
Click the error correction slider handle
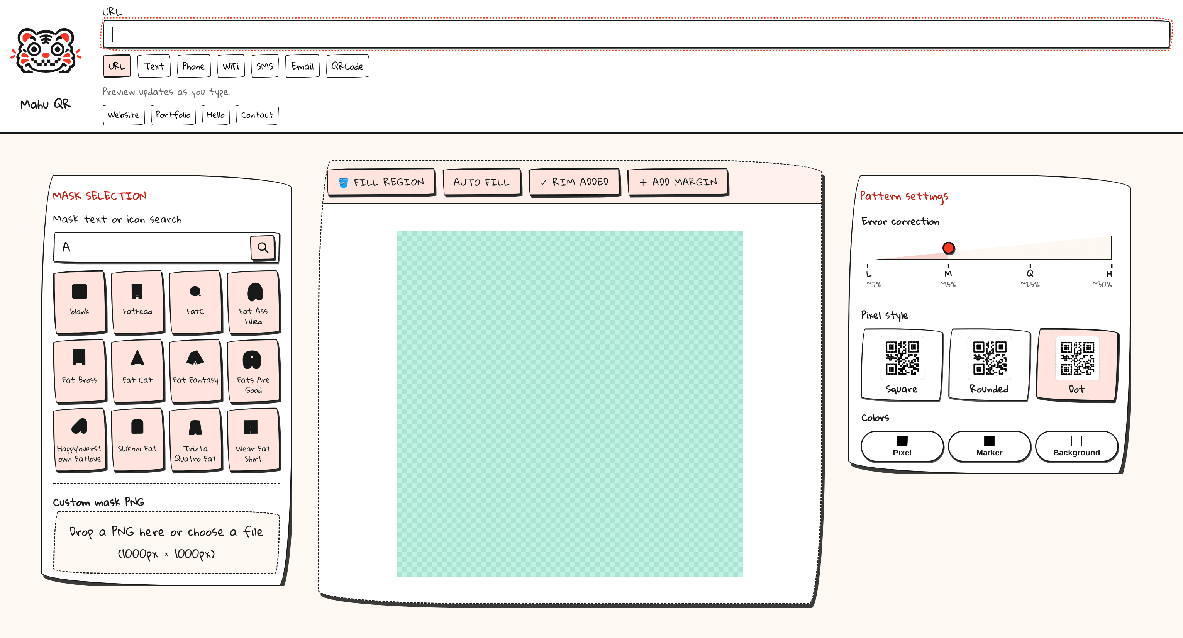coord(948,248)
